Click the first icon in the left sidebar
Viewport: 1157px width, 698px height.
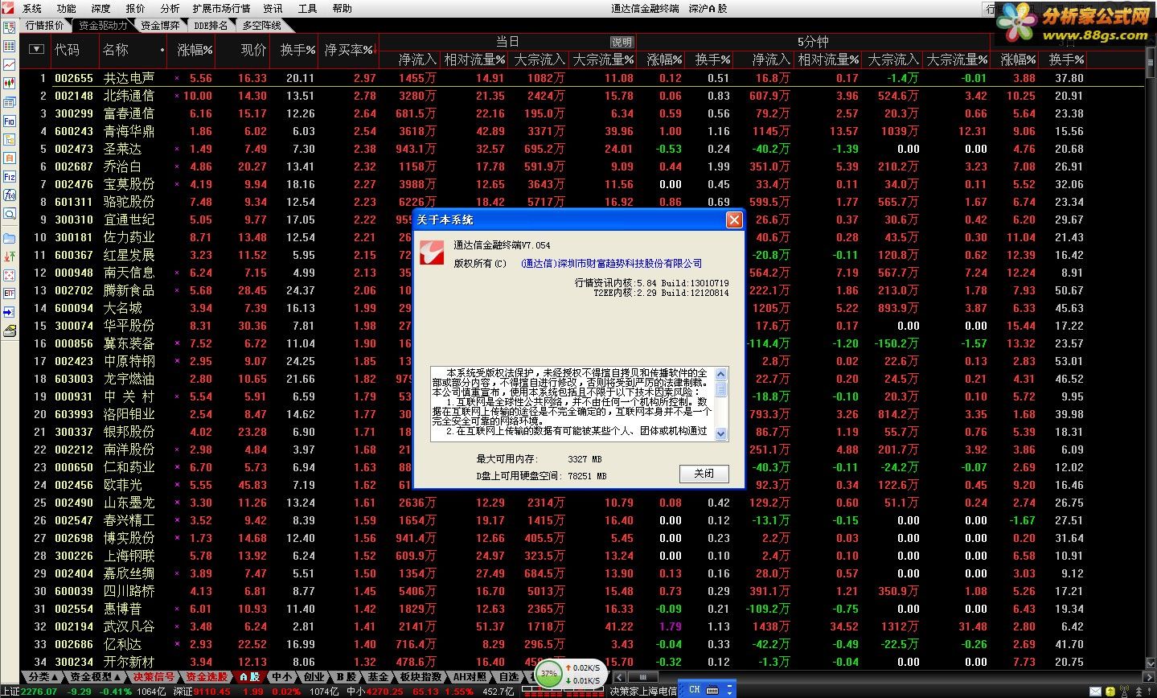pos(10,27)
